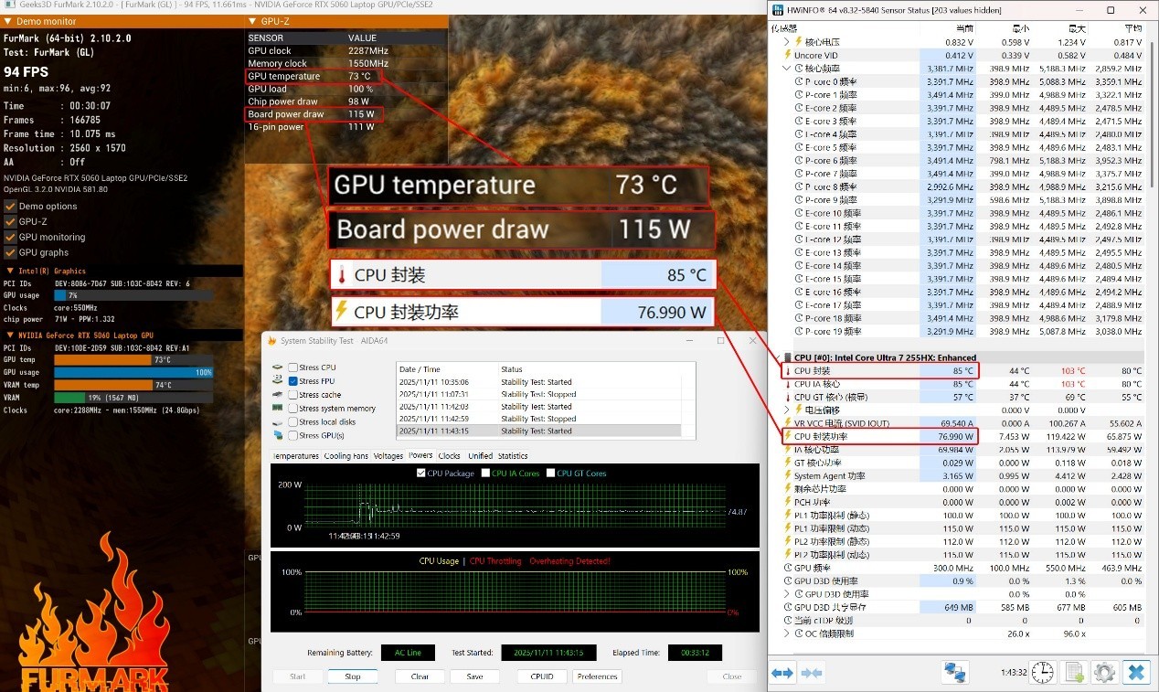1159x692 pixels.
Task: Uncheck the Stress FPU checkbox
Action: point(292,380)
